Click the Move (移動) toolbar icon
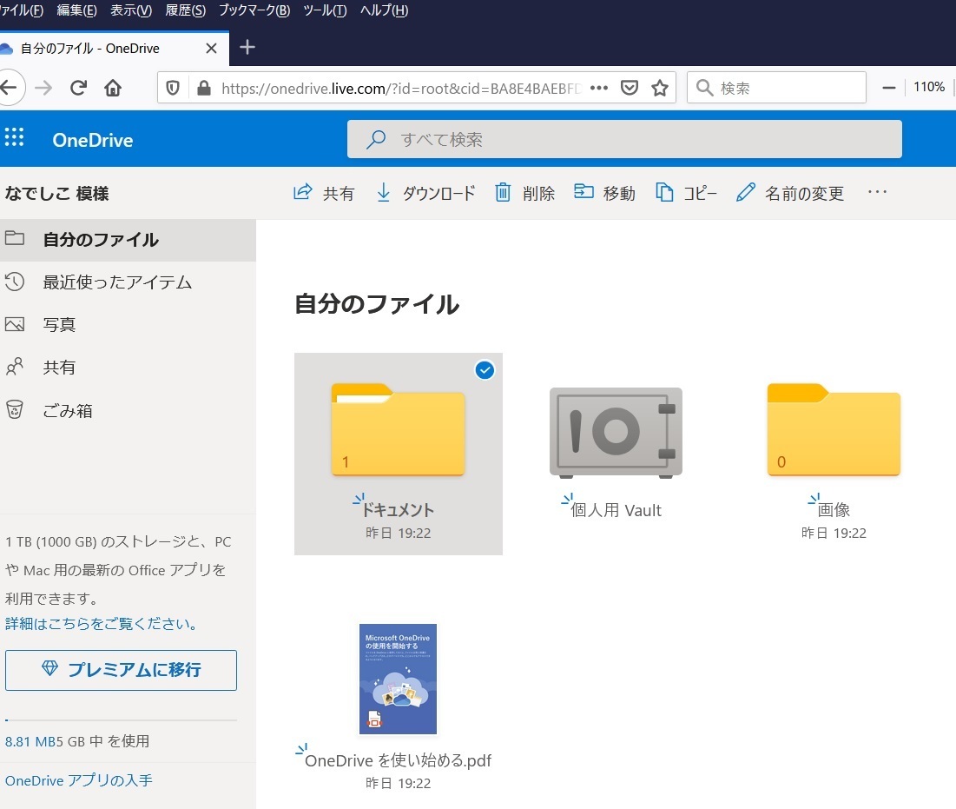The image size is (956, 809). pyautogui.click(x=584, y=193)
